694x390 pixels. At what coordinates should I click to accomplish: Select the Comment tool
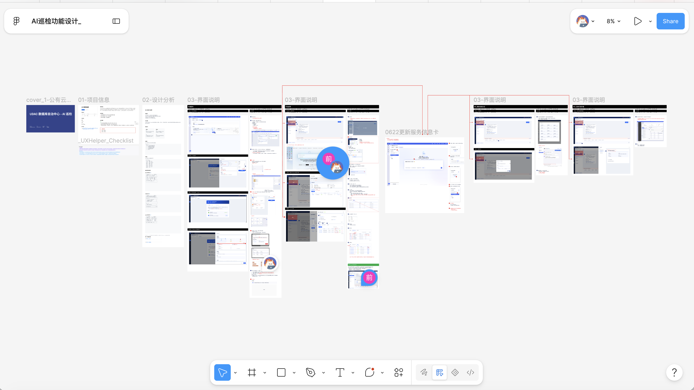tap(369, 372)
